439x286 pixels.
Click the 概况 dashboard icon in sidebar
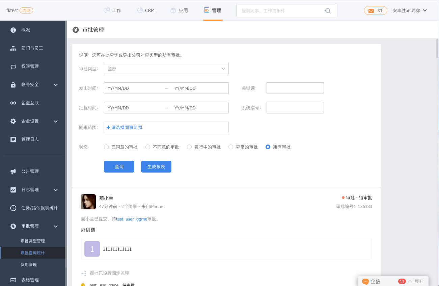13,30
